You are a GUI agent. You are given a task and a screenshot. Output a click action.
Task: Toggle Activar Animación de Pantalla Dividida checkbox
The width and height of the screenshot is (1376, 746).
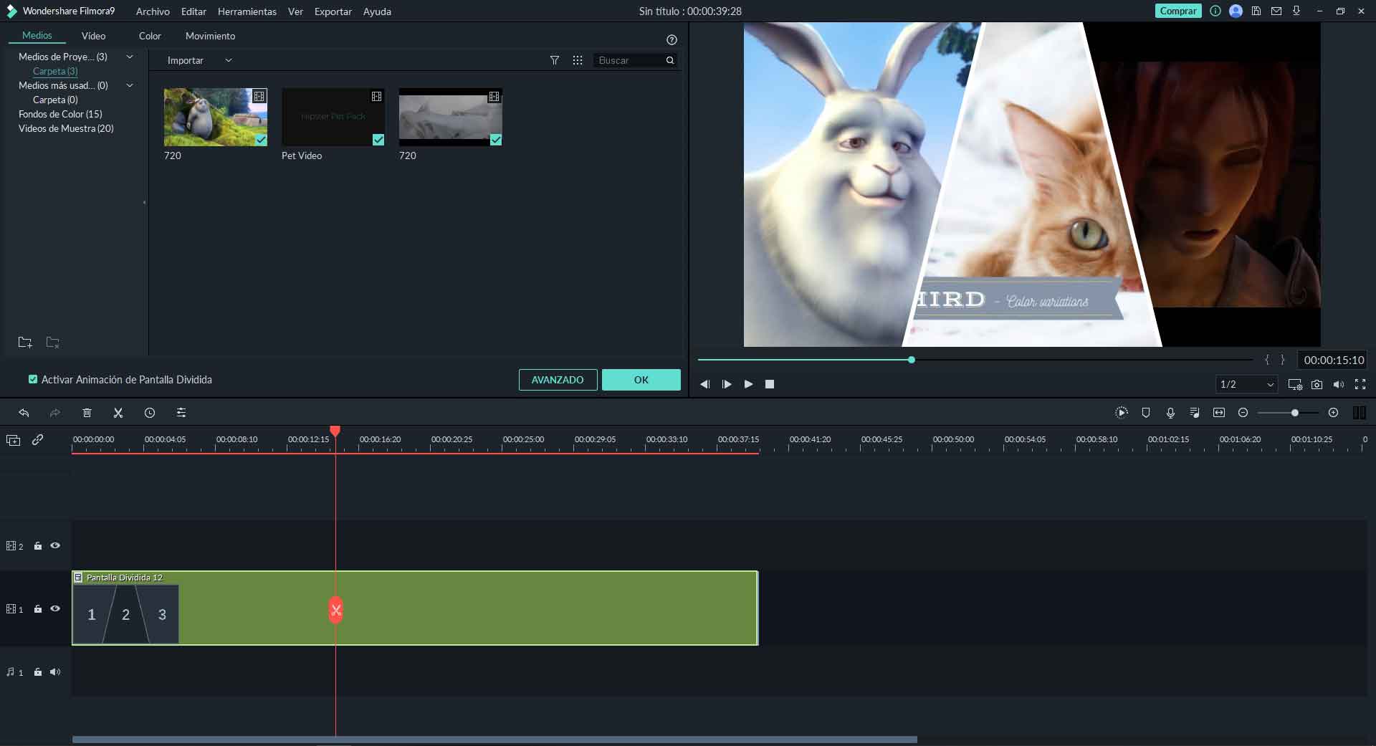coord(33,379)
